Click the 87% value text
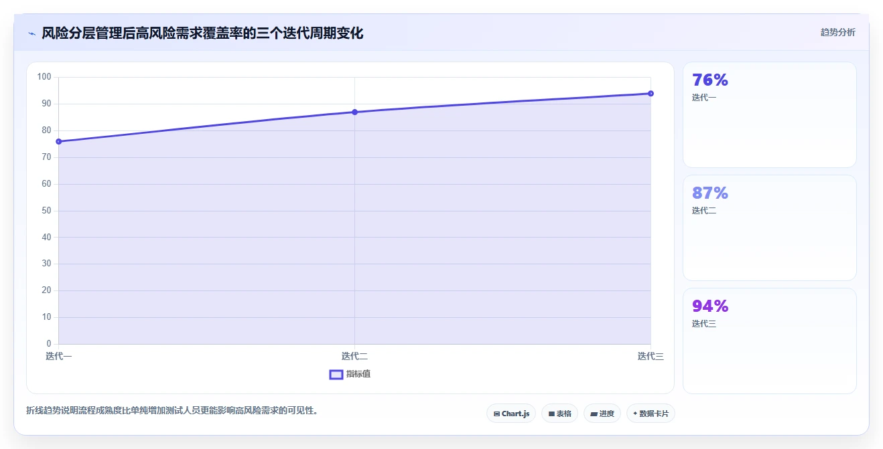This screenshot has height=449, width=883. tap(710, 193)
